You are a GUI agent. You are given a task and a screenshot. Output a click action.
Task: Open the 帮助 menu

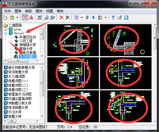click(x=60, y=11)
